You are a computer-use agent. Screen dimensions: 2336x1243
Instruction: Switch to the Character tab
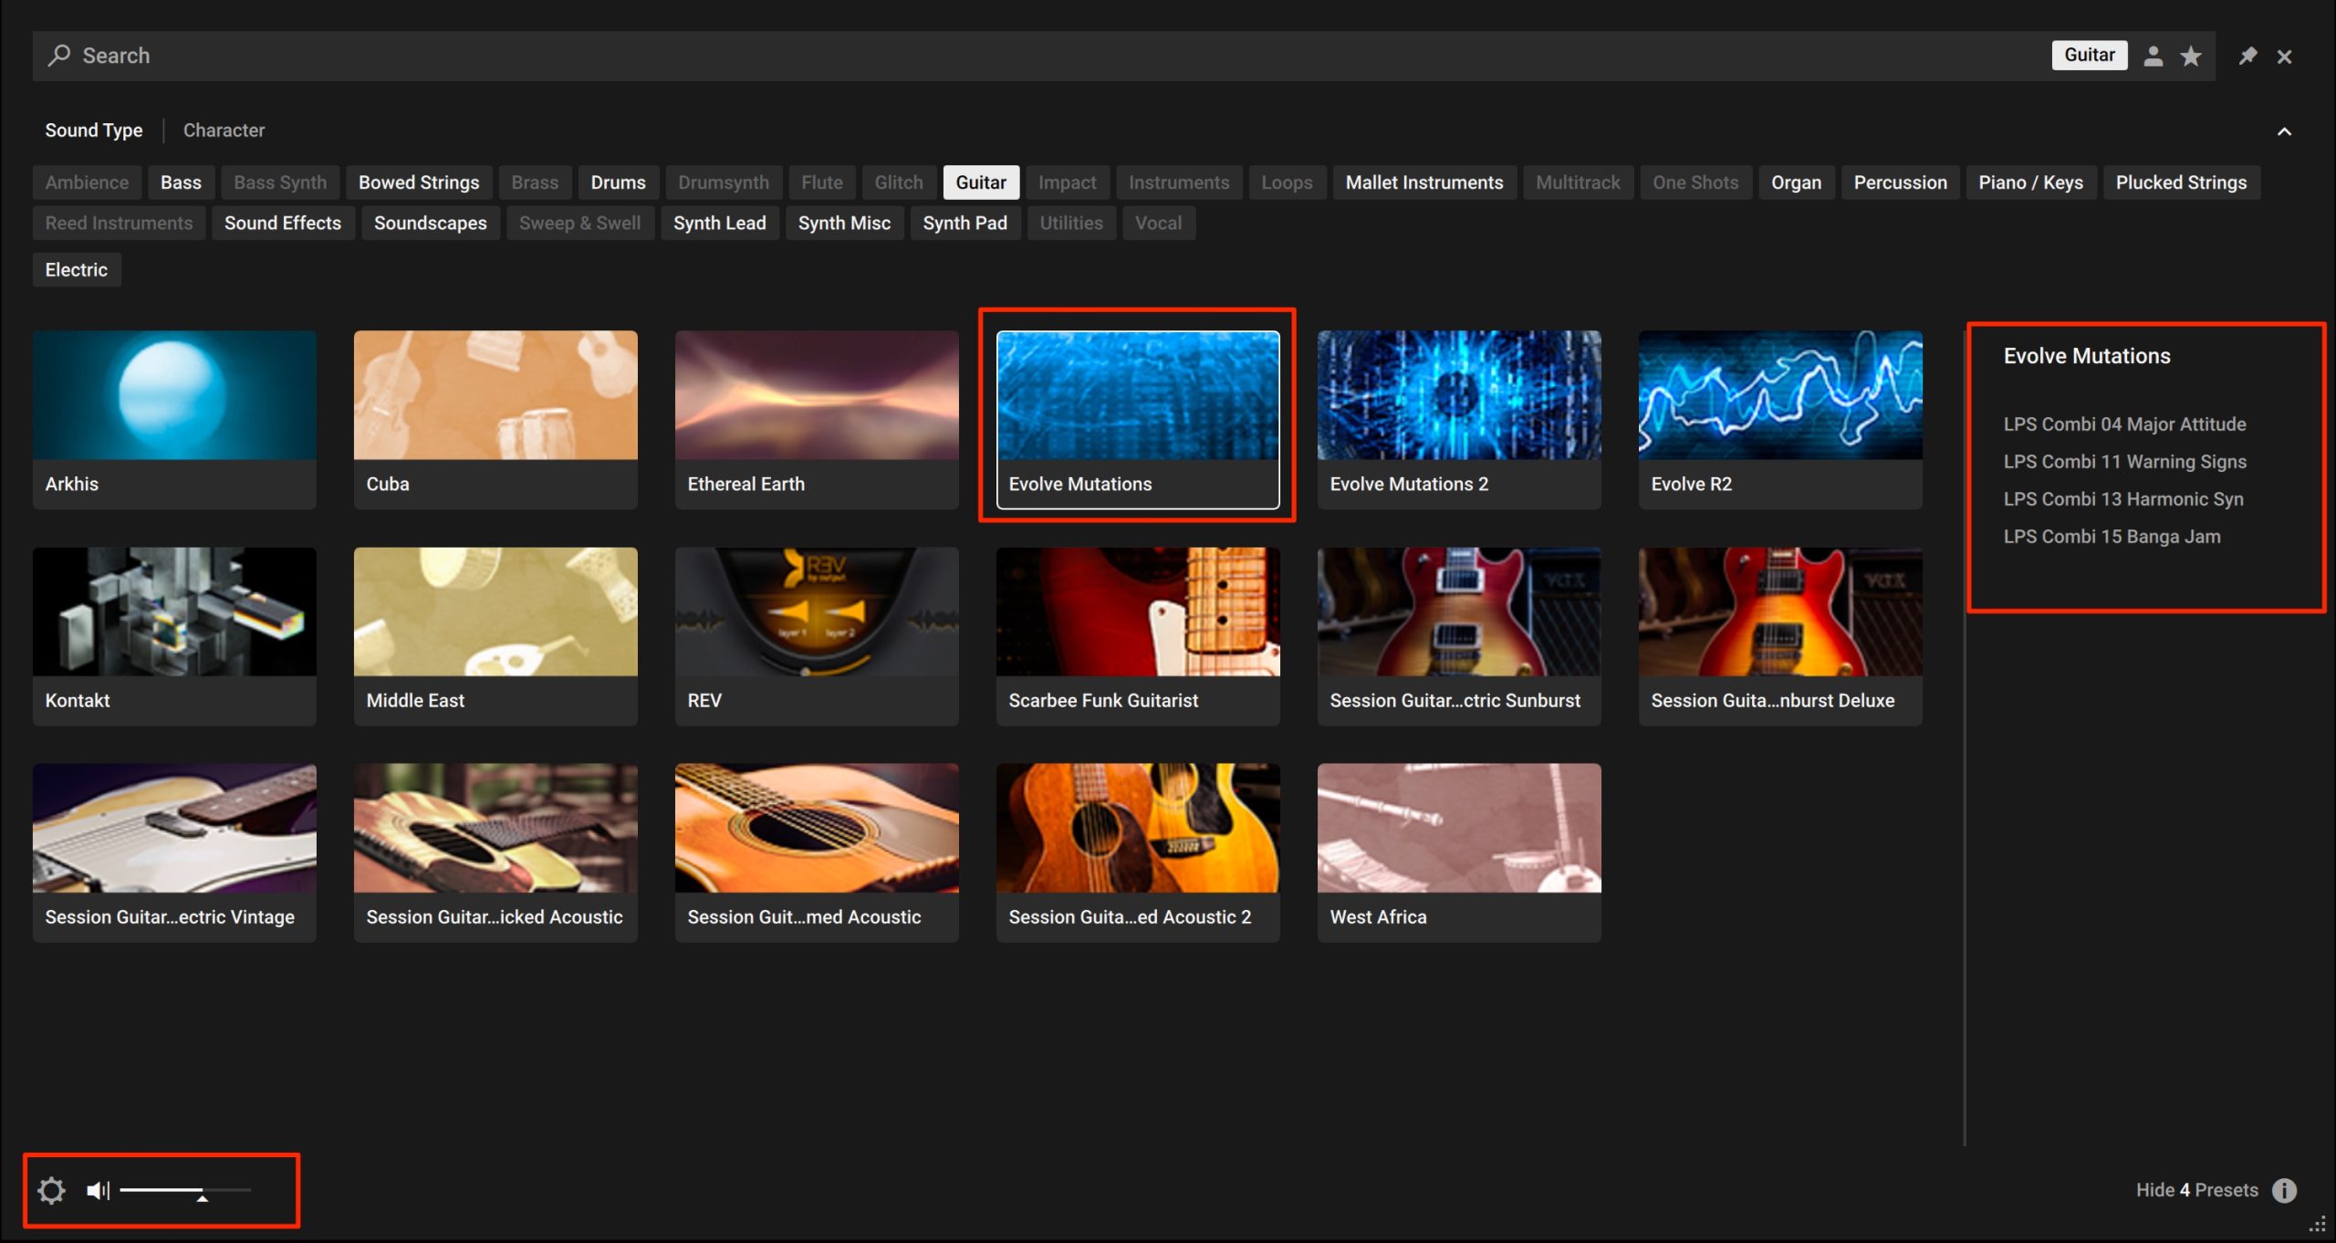point(224,131)
